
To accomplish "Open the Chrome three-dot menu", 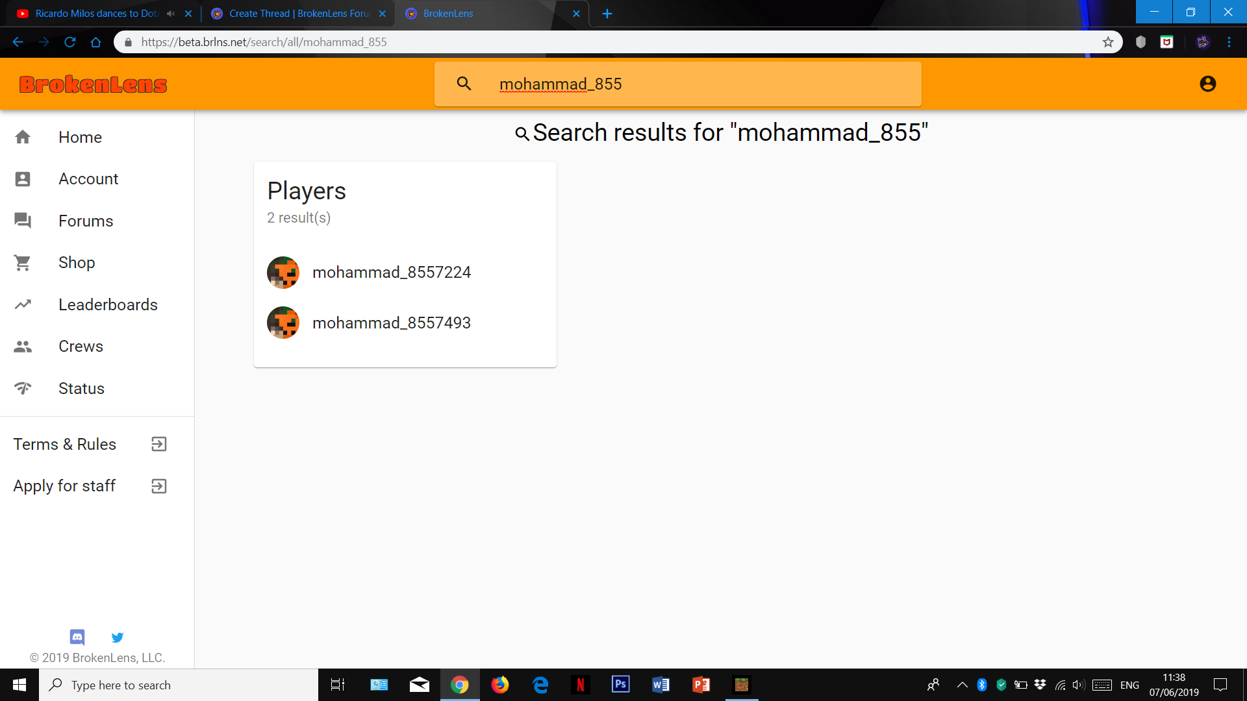I will [1229, 42].
